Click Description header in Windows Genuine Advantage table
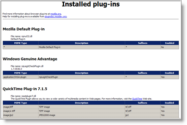This screenshot has width=187, height=125. click(x=82, y=73)
